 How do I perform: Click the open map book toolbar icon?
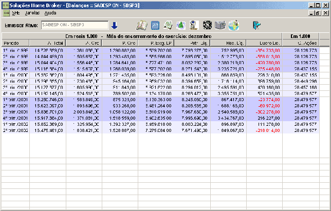[141, 25]
